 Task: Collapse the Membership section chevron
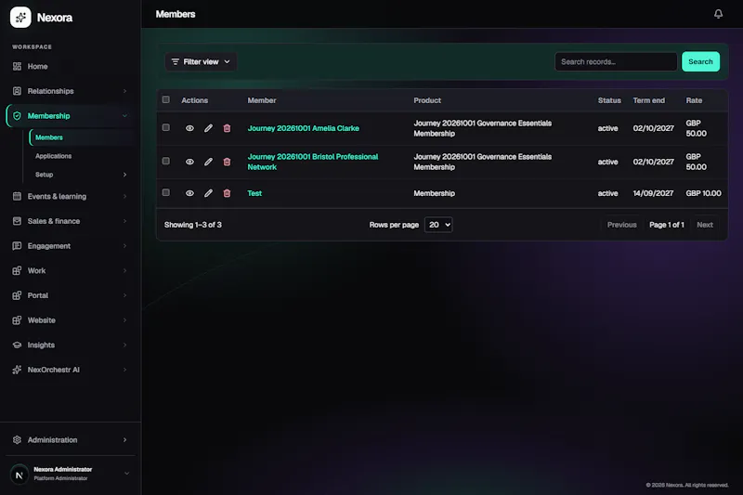pos(124,115)
